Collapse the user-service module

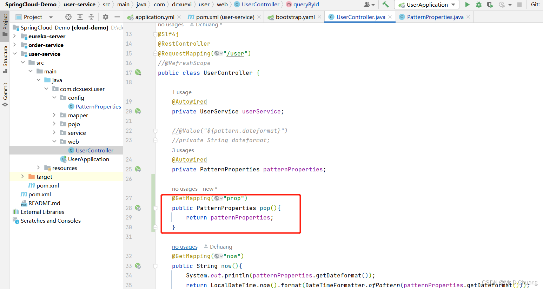14,54
